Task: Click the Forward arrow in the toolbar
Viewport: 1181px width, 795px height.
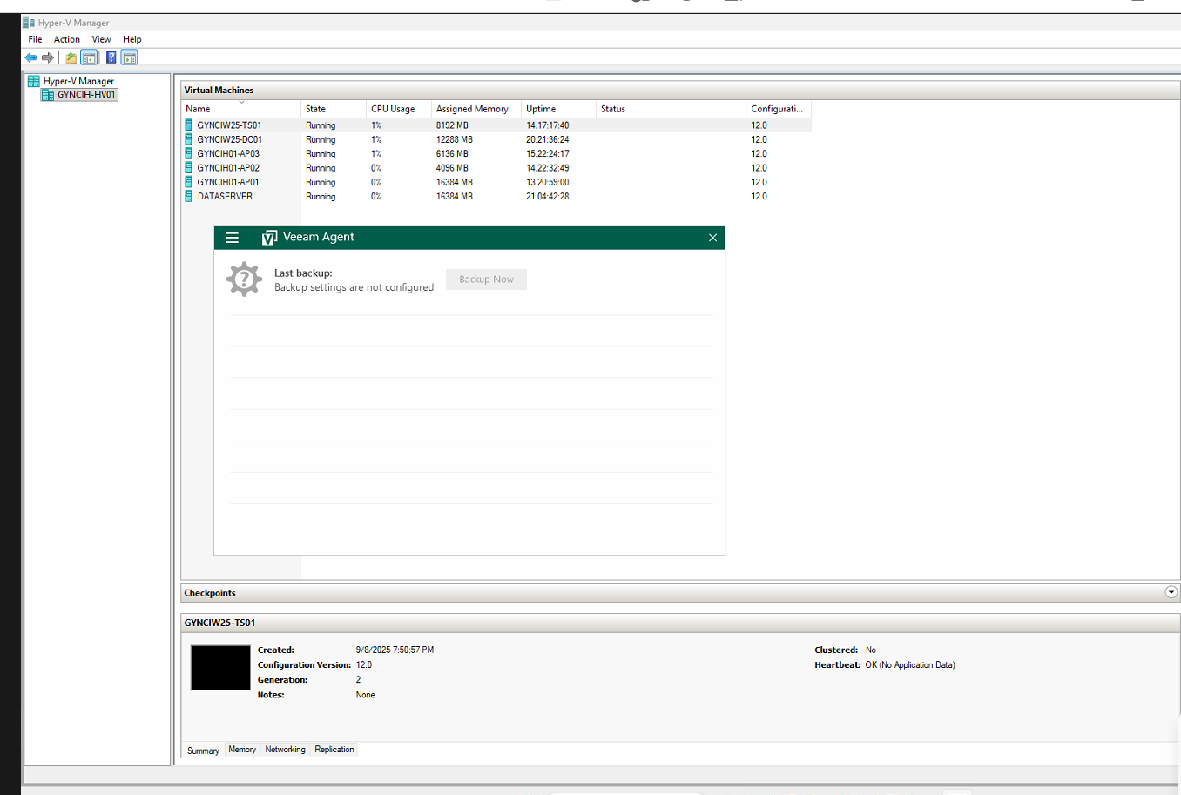Action: pyautogui.click(x=48, y=57)
